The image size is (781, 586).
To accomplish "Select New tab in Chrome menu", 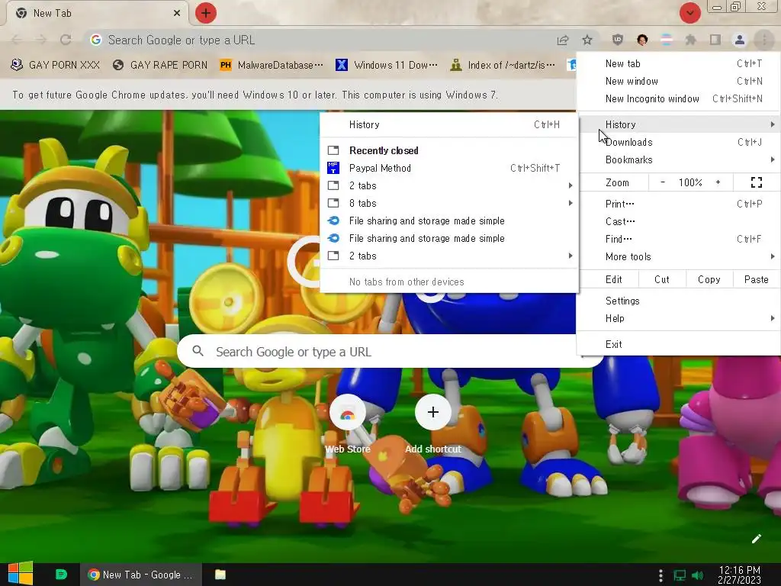I will coord(679,63).
